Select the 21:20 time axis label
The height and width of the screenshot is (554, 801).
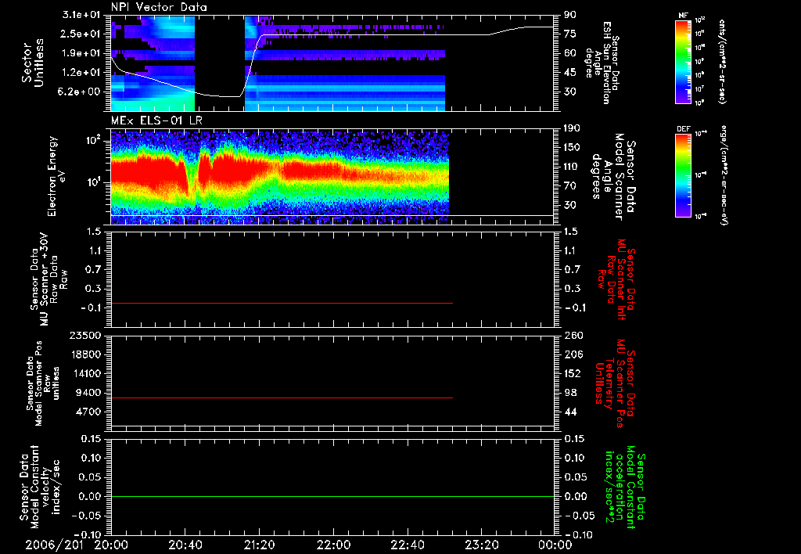tap(259, 545)
